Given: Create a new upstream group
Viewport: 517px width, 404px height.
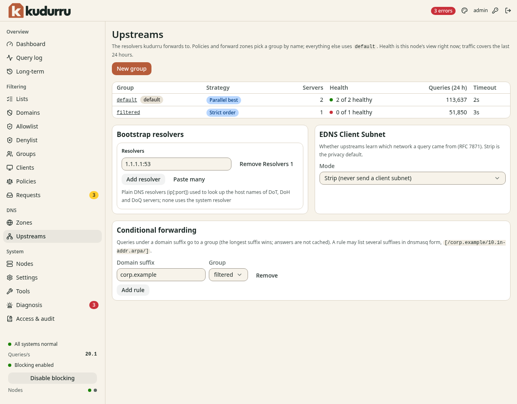Looking at the screenshot, I should tap(132, 69).
